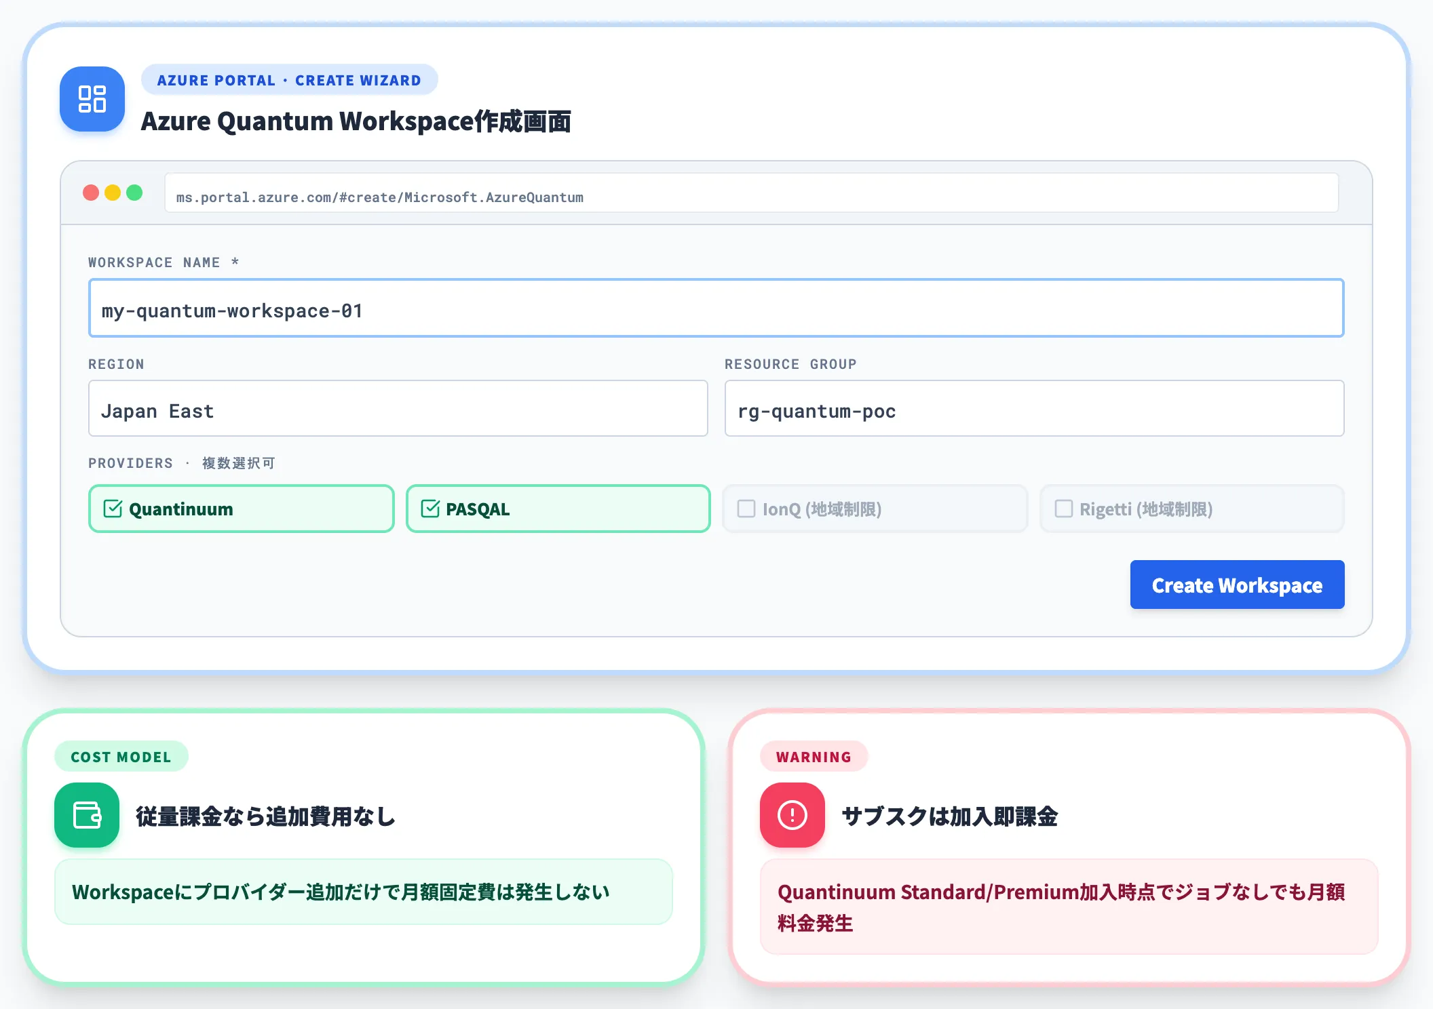
Task: Click the AZURE PORTAL · CREATE WIZARD badge
Action: 290,80
